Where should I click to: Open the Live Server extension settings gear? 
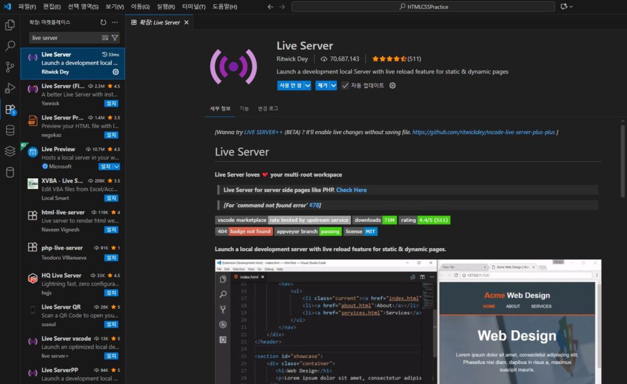[x=392, y=86]
